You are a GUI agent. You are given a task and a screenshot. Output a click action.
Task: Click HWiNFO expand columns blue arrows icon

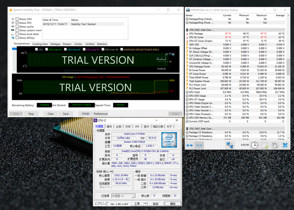(x=190, y=145)
